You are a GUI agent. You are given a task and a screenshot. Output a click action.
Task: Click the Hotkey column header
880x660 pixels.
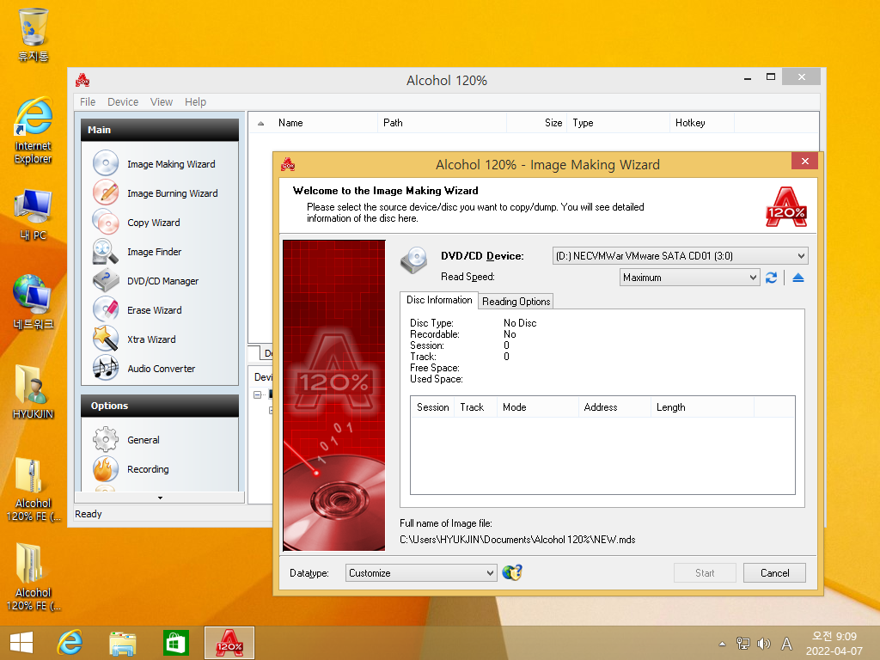point(702,123)
